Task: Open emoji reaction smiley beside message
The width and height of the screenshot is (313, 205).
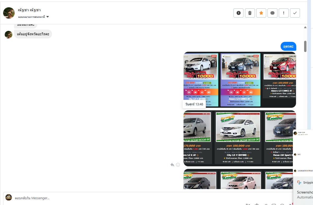Action: pyautogui.click(x=178, y=165)
